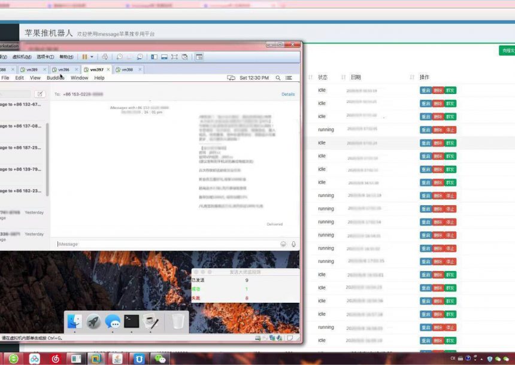
Task: Click the red 失败 row in monitor window
Action: (246, 298)
